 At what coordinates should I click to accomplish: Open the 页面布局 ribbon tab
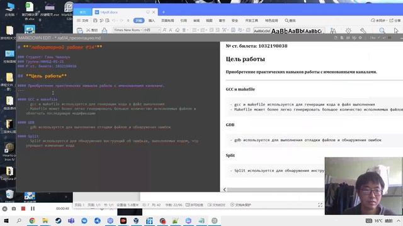tap(167, 21)
